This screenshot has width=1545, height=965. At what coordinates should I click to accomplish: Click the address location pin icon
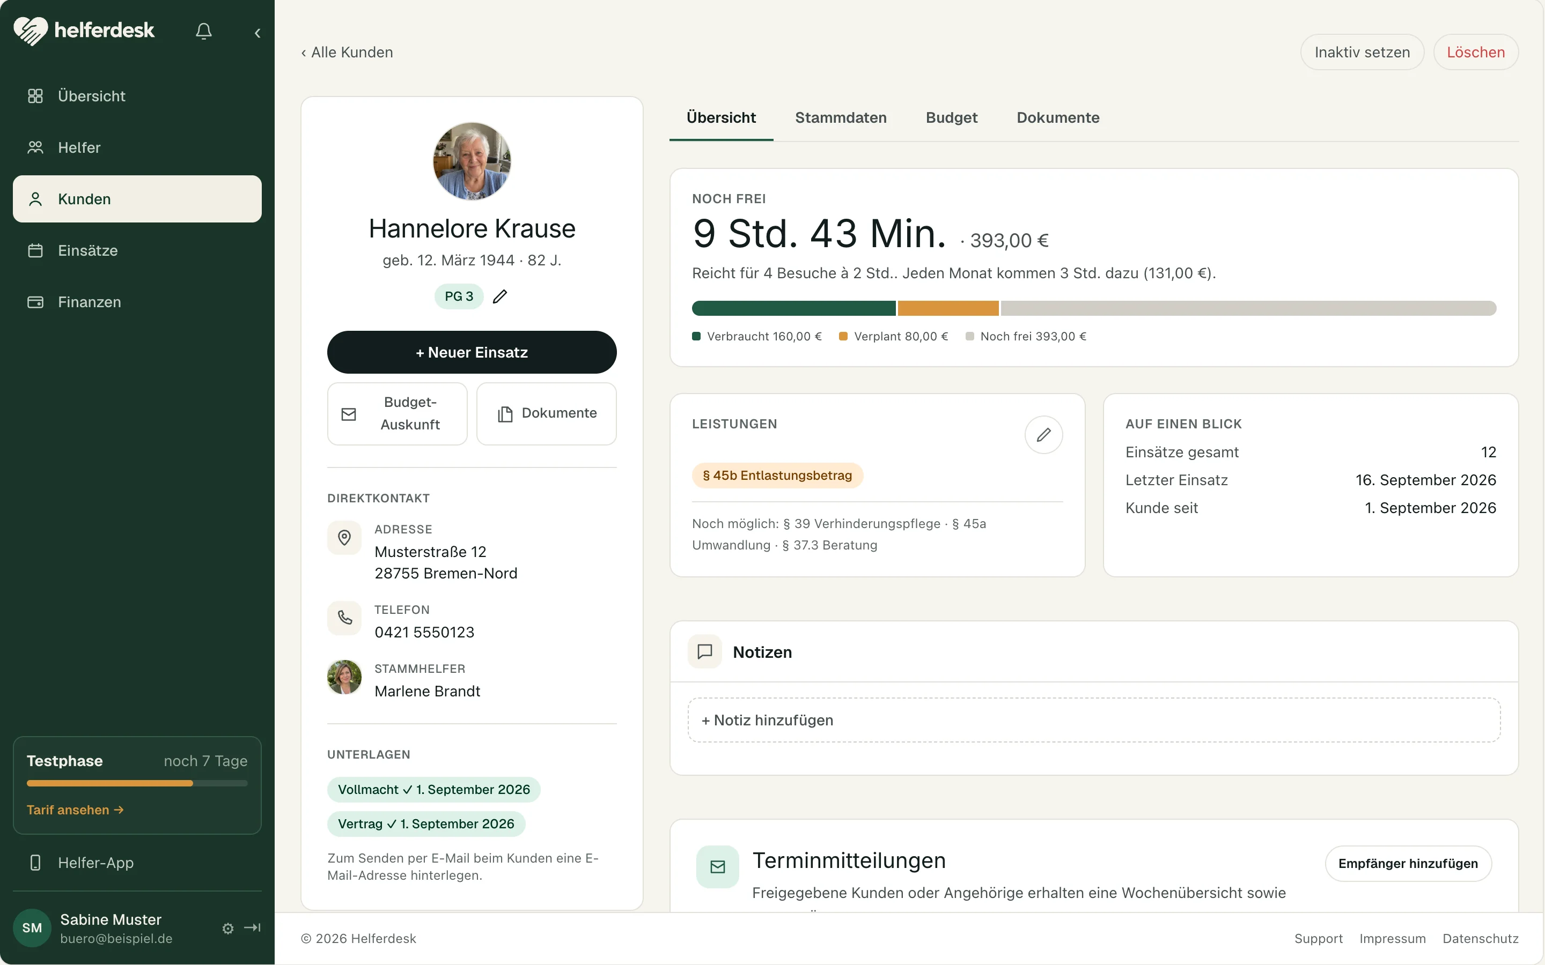coord(344,538)
